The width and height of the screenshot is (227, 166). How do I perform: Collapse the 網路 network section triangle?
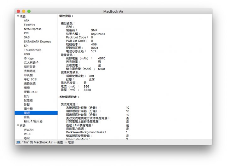coord(18,125)
